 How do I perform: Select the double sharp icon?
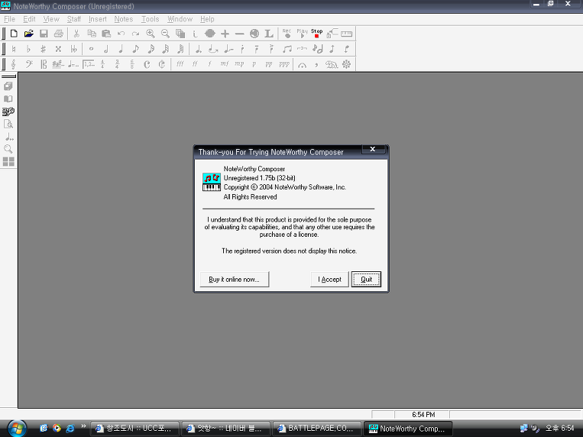pos(58,49)
